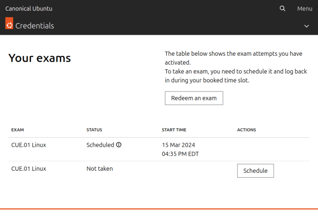Click the Scheduled status text

100,145
